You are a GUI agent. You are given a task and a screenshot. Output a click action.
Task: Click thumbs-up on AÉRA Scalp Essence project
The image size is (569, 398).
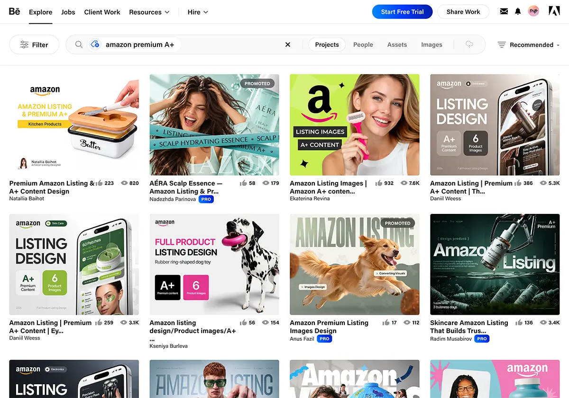[x=243, y=183]
